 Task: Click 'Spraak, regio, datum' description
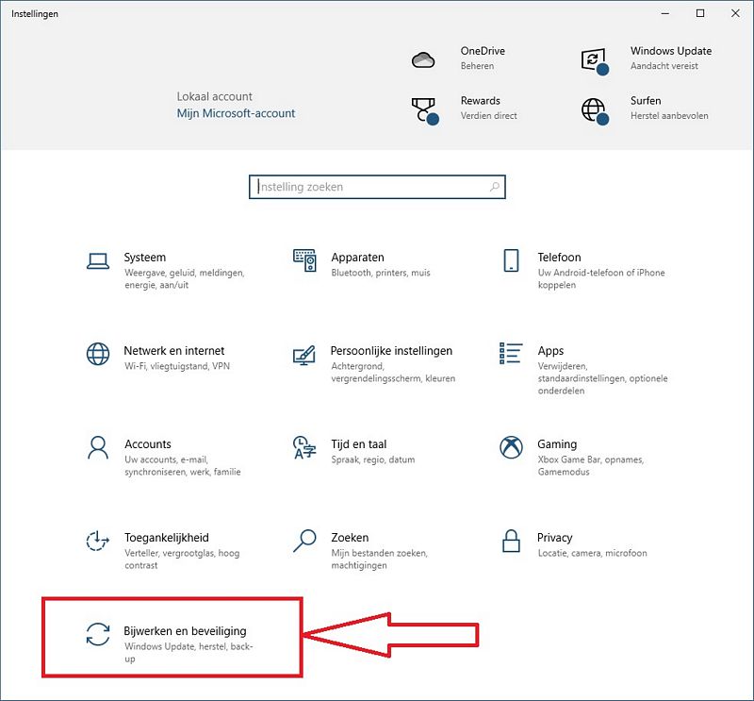pyautogui.click(x=372, y=459)
